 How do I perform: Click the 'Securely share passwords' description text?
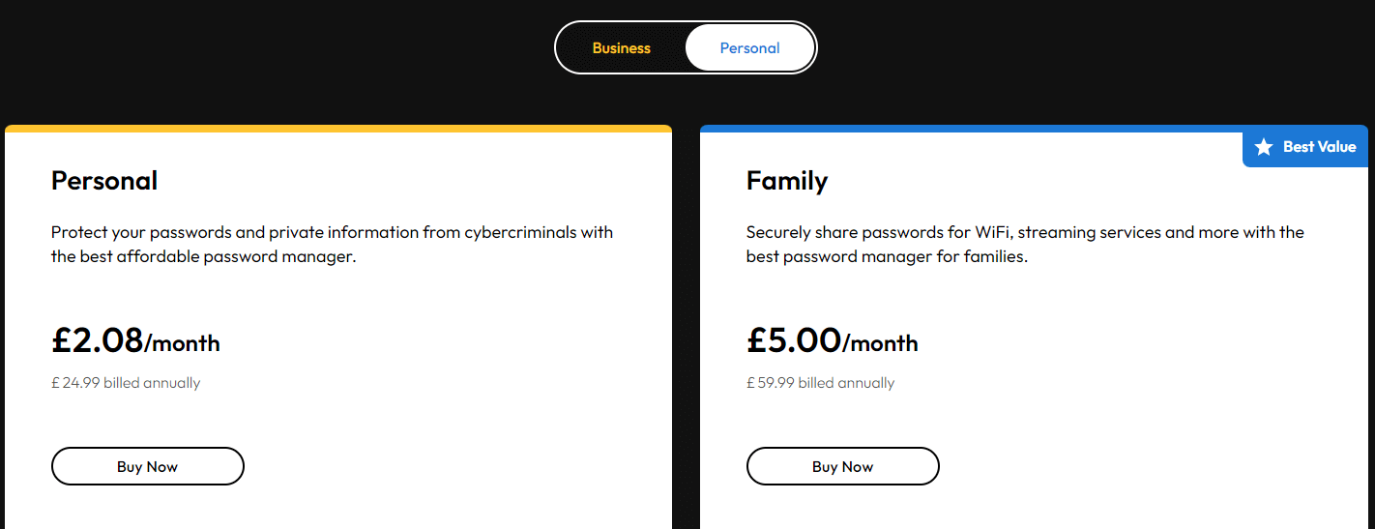[x=1025, y=232]
